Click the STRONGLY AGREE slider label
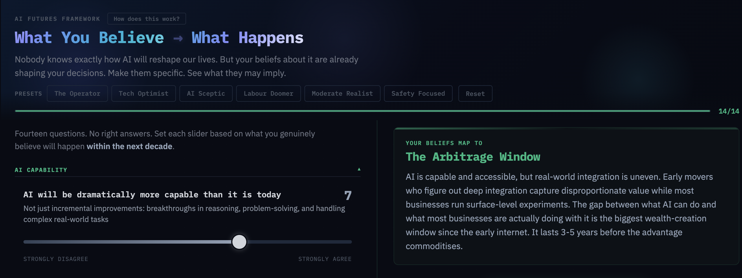Image resolution: width=742 pixels, height=278 pixels. coord(325,259)
